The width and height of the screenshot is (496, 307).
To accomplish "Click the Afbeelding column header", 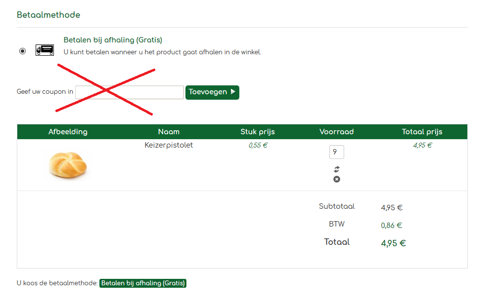I will tap(68, 132).
